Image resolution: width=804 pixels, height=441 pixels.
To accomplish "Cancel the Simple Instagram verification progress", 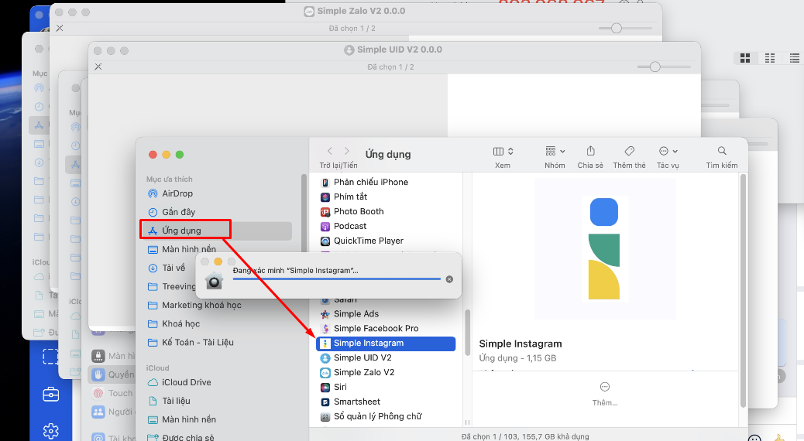I will tap(449, 279).
